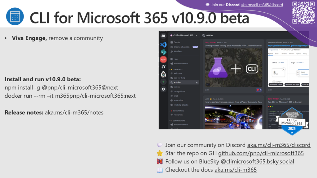The image size is (317, 178).
Task: Click the Discord link in the purple header
Action: [x=262, y=5]
